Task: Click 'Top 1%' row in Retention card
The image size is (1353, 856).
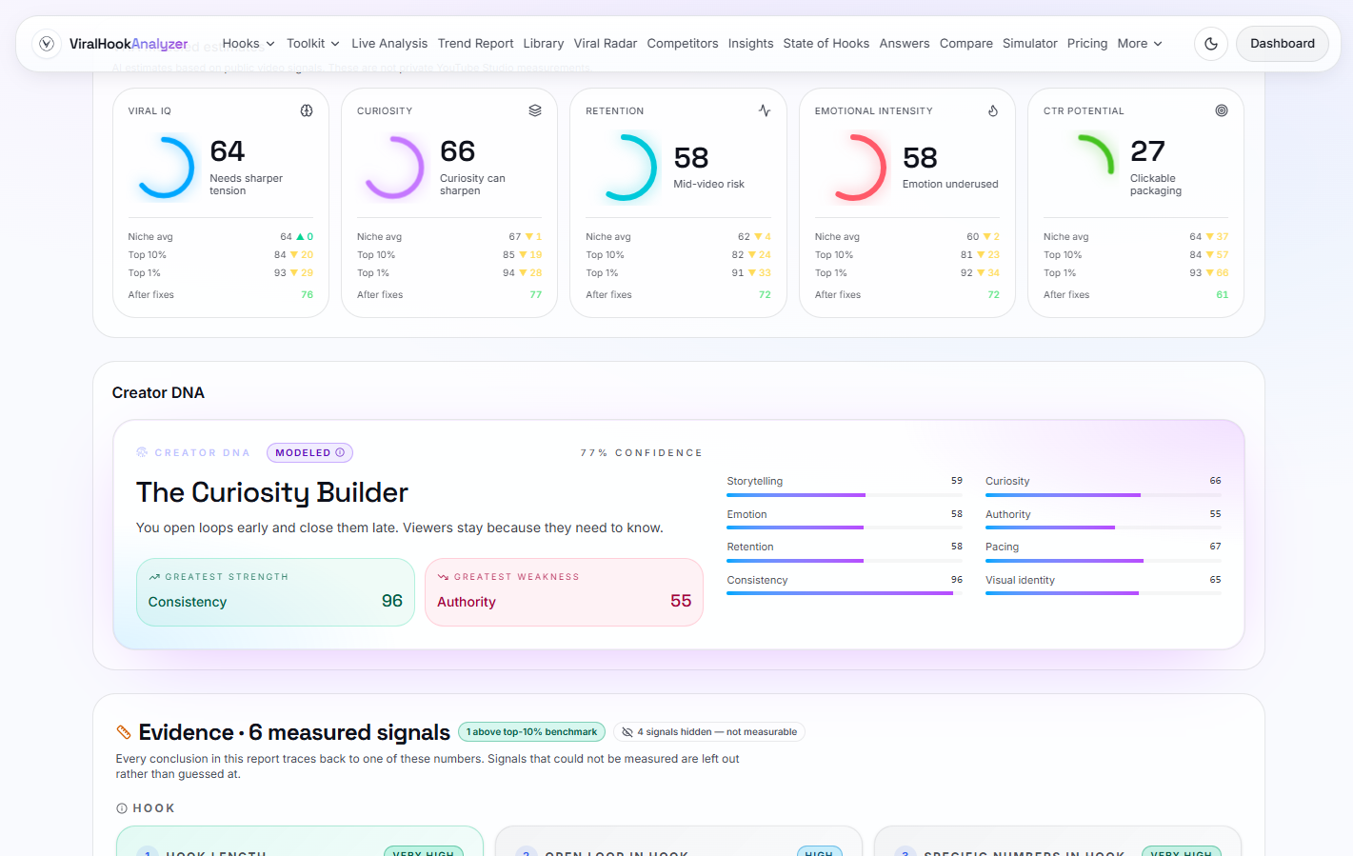Action: (x=678, y=273)
